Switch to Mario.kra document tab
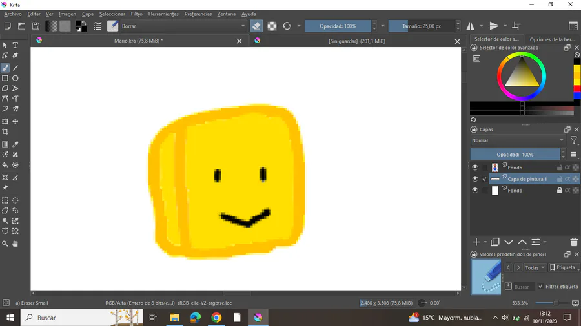 point(139,41)
